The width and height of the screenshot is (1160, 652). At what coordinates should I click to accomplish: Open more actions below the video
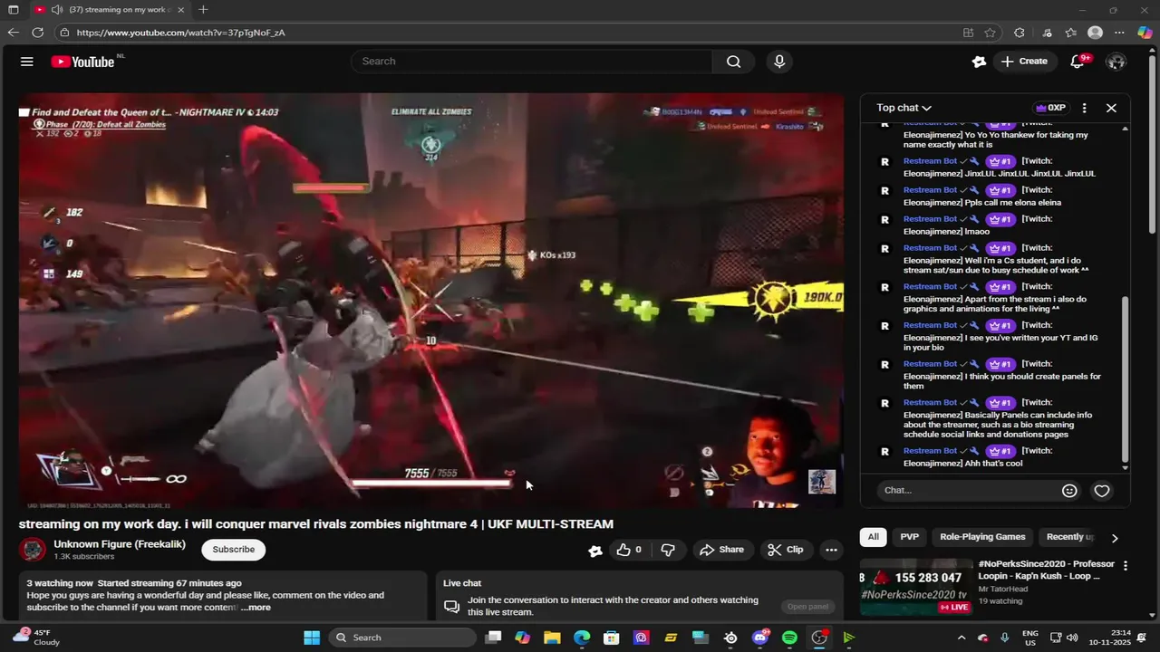coord(831,550)
